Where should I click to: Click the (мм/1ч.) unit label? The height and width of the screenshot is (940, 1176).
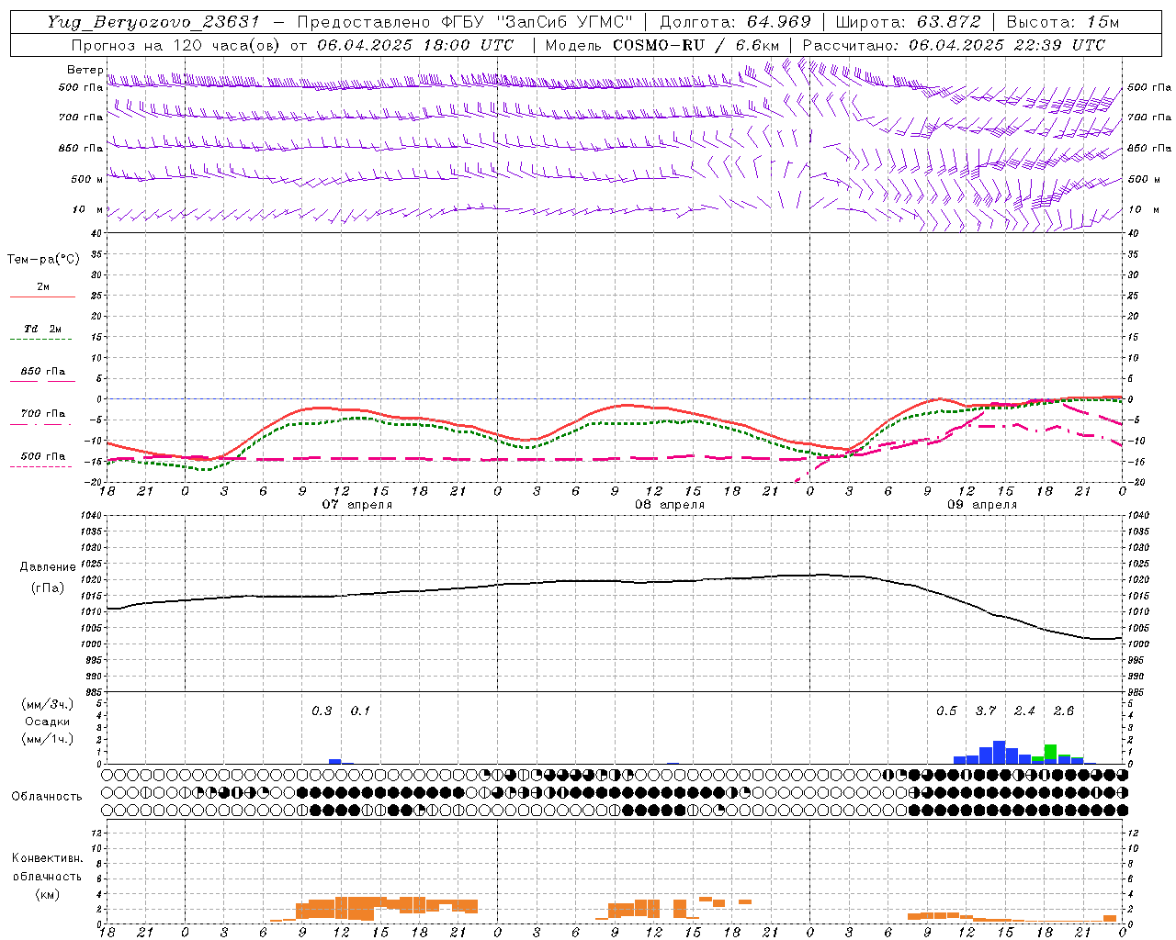click(x=48, y=739)
